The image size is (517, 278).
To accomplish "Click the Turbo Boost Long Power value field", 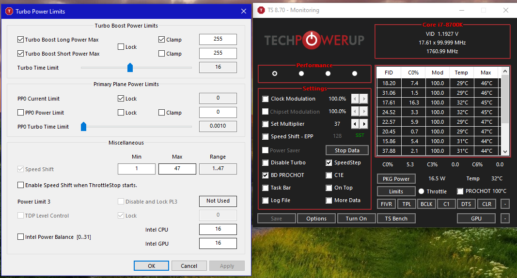I will 218,39.
